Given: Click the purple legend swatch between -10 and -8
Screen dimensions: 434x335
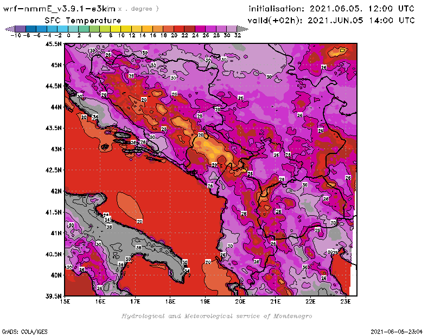Looking at the screenshot, I should point(20,29).
